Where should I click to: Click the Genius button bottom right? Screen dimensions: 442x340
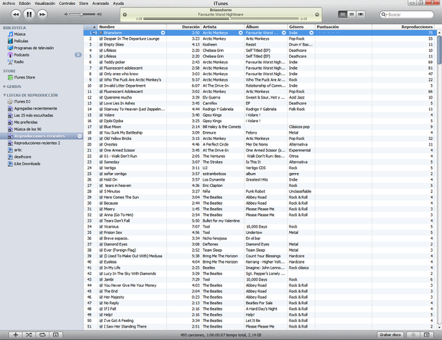[413, 334]
